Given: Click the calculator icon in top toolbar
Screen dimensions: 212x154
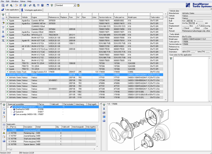Looking at the screenshot, I should [x=42, y=5].
